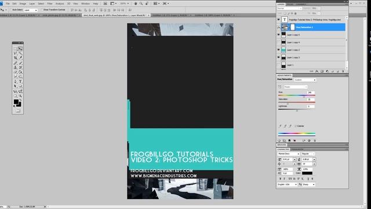Switch to the Paragraph tab

click(x=297, y=149)
